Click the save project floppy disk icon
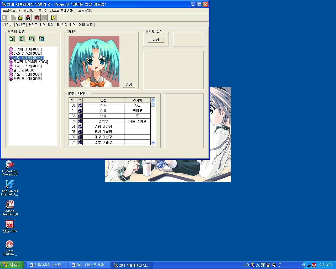336x269 pixels. click(28, 18)
